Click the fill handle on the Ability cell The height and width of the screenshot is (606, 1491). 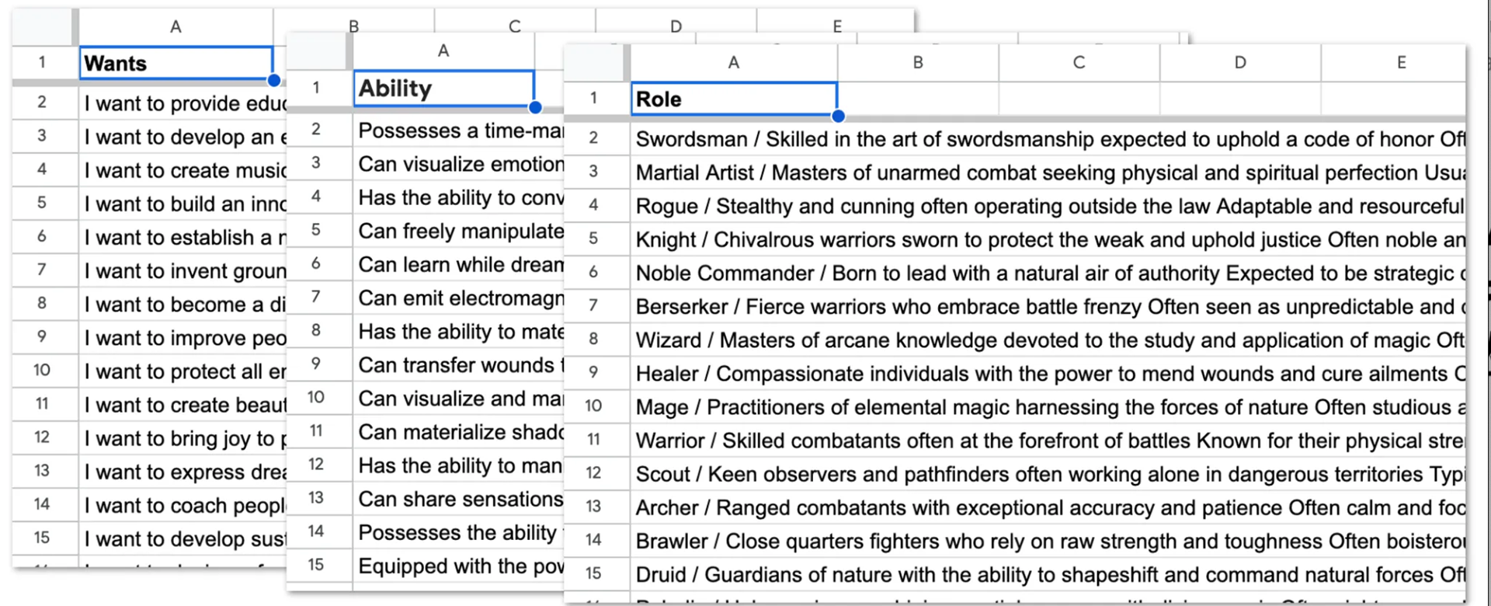pos(535,107)
